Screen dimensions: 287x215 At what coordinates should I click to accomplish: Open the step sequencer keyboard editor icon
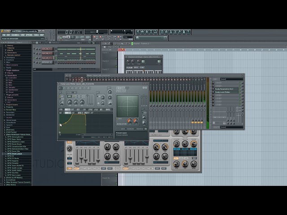click(94, 43)
